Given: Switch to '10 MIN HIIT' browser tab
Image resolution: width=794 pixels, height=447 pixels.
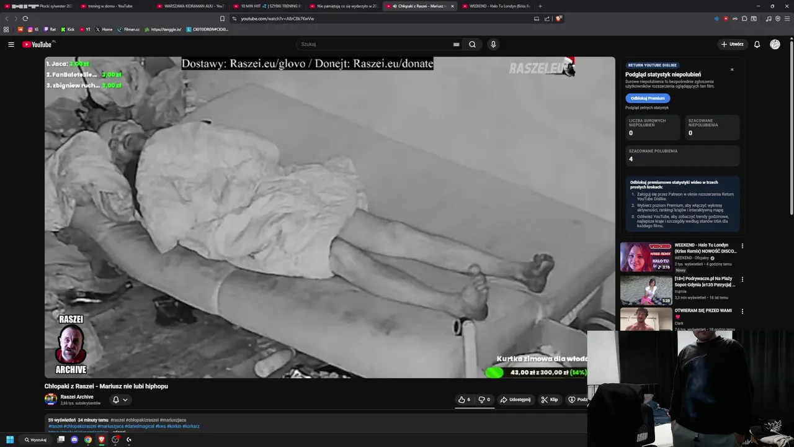Looking at the screenshot, I should point(268,6).
